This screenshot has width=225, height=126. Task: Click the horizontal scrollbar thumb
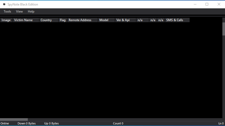click(14, 119)
